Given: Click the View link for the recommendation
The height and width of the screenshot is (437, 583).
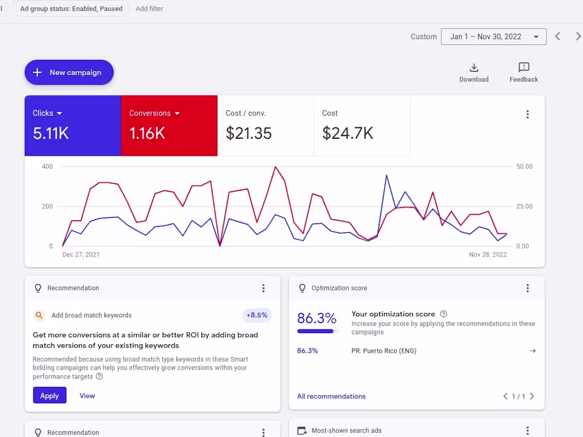Looking at the screenshot, I should pyautogui.click(x=87, y=395).
